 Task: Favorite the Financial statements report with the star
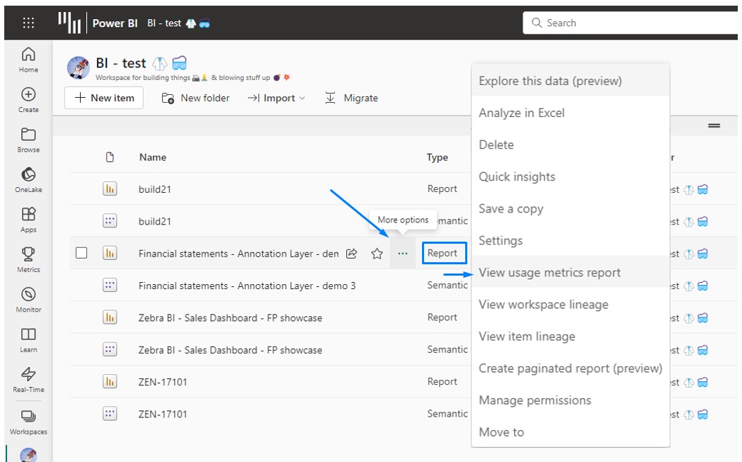[x=377, y=254]
